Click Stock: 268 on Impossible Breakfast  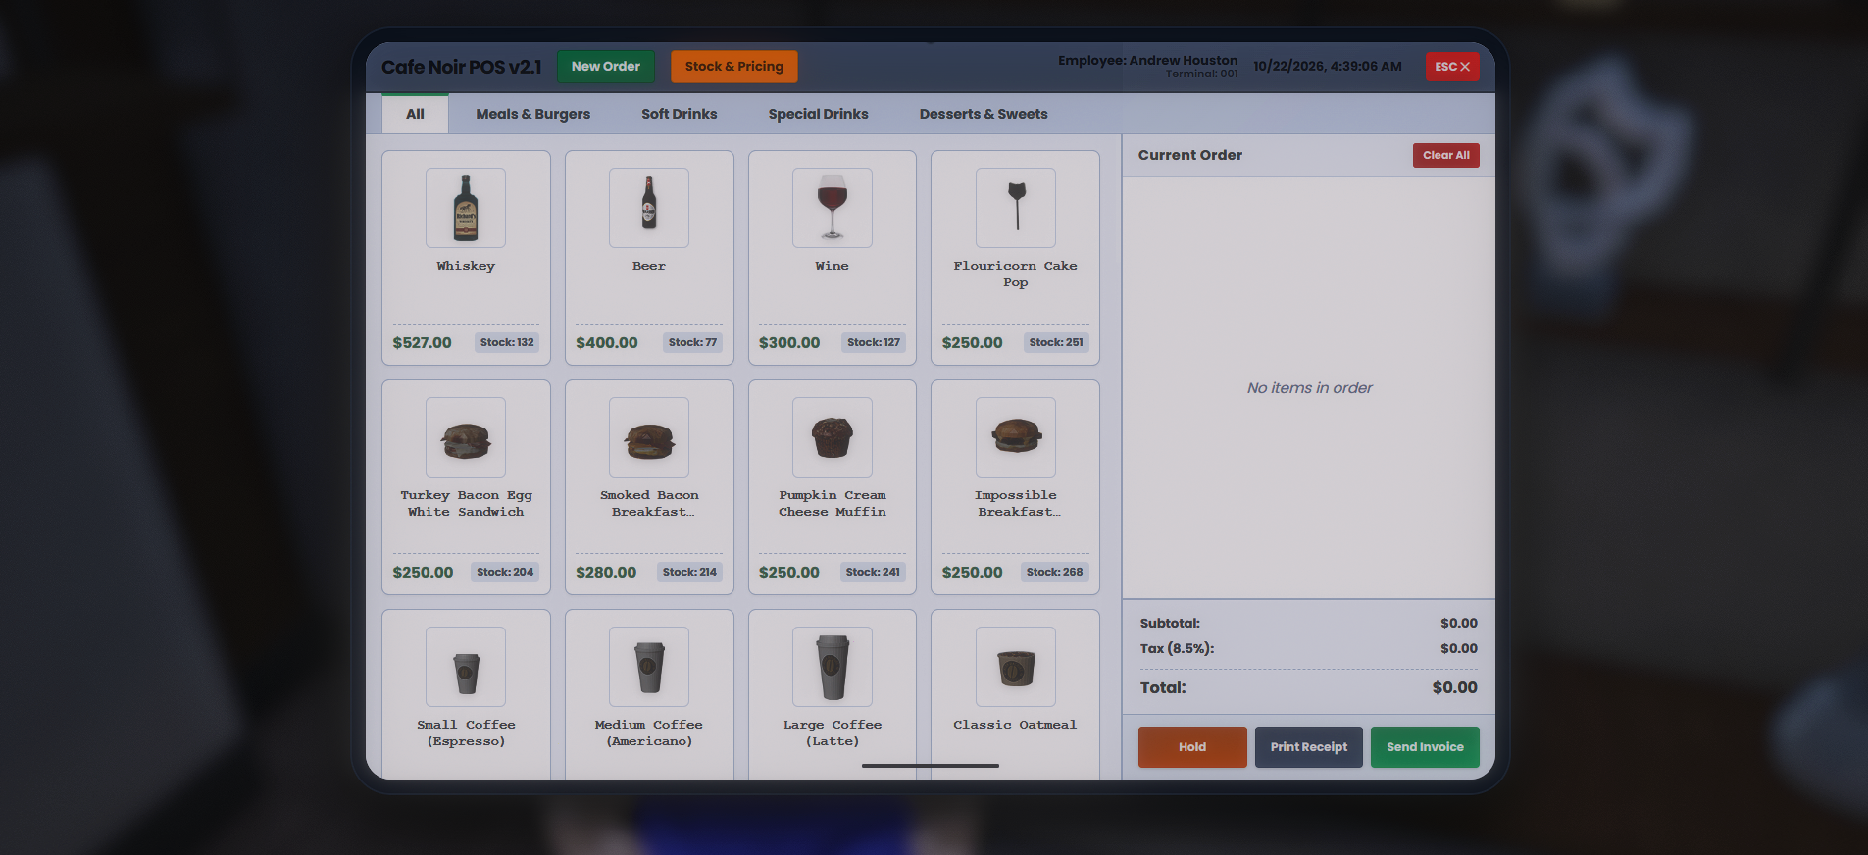[x=1055, y=572]
